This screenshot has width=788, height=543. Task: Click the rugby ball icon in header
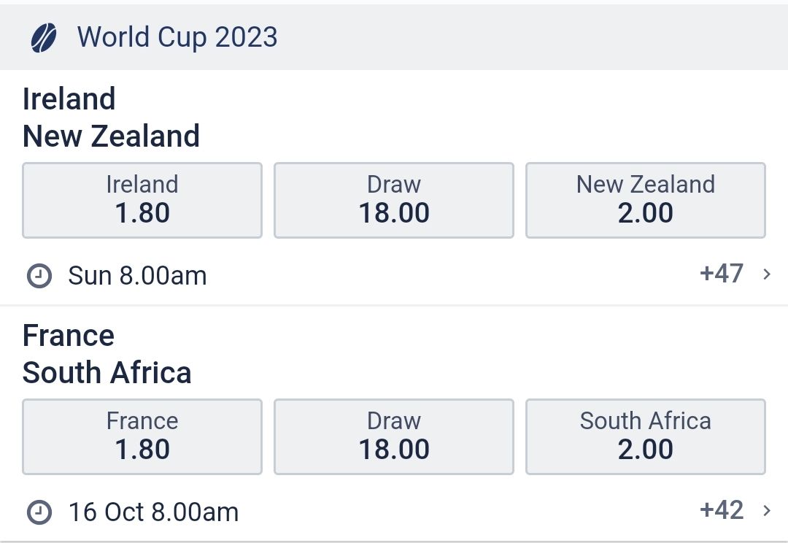point(45,37)
